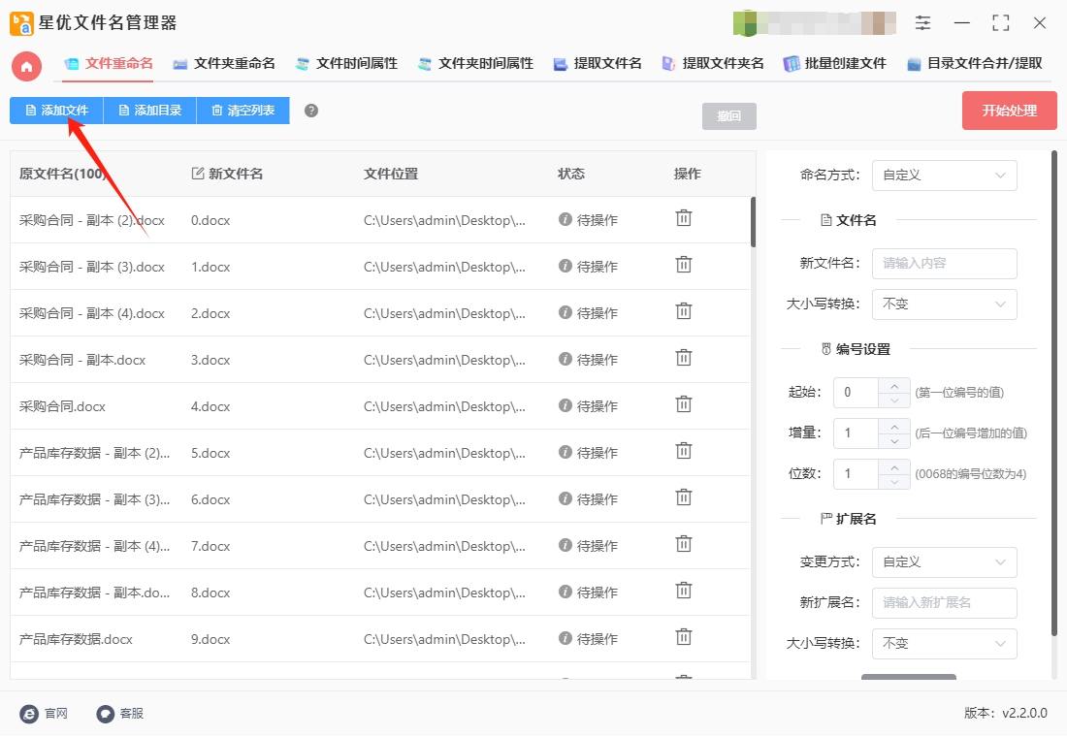Switch to 目录文件合并/提取 tab
The width and height of the screenshot is (1067, 737).
(975, 64)
